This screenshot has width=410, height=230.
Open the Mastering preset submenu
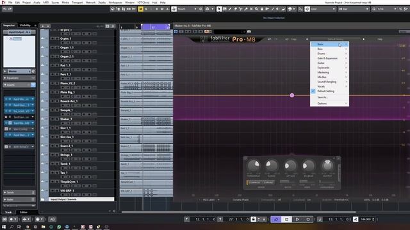[x=329, y=72]
